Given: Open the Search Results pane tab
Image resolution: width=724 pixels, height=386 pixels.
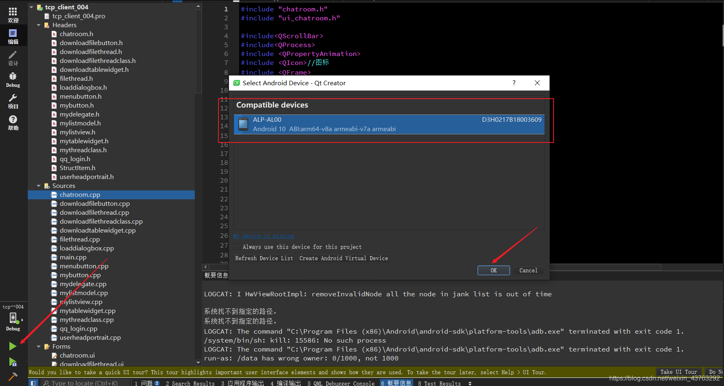Looking at the screenshot, I should (x=190, y=383).
